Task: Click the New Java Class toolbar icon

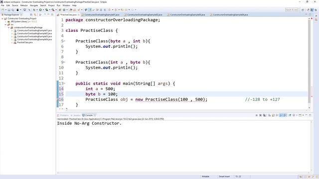Action: coord(64,10)
